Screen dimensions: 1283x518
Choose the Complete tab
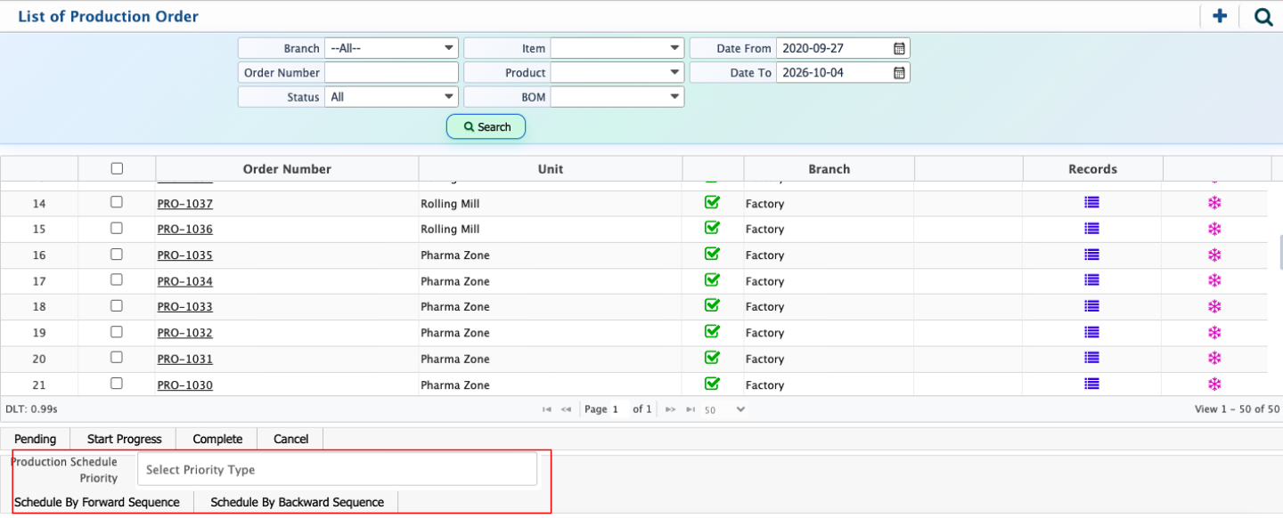pos(217,439)
